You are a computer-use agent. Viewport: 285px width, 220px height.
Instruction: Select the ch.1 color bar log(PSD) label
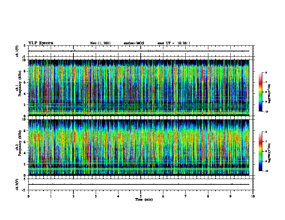(270, 93)
